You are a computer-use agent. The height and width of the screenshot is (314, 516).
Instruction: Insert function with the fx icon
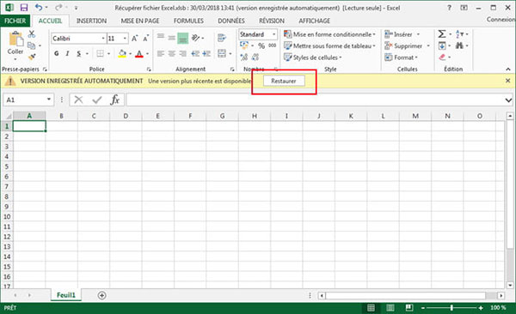pos(115,100)
